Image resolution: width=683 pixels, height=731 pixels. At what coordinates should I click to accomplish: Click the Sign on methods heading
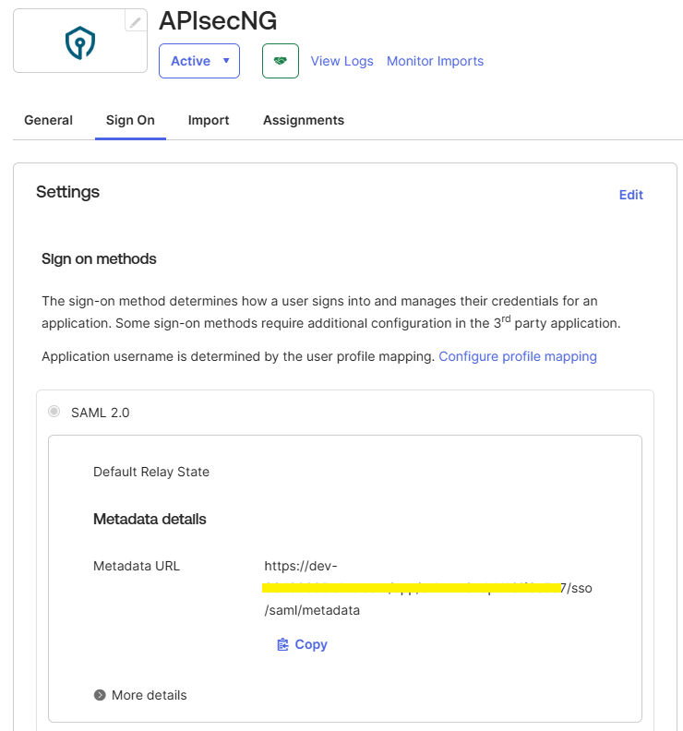click(x=99, y=258)
